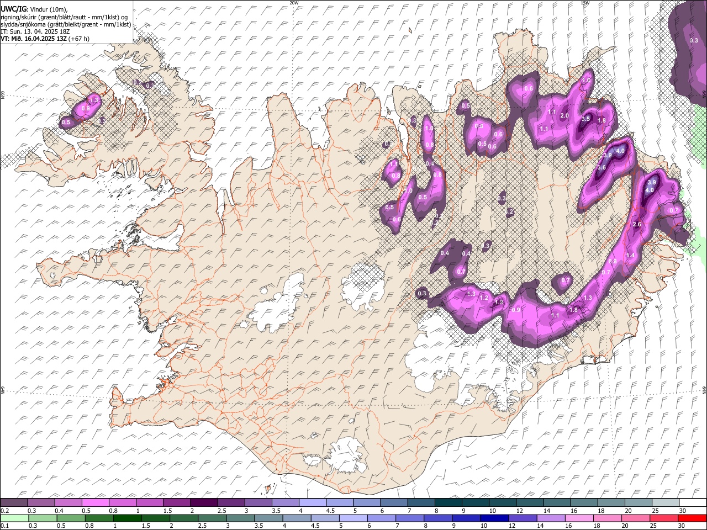Click the 'slydda/snjókoma' description line
The width and height of the screenshot is (707, 530).
click(66, 24)
